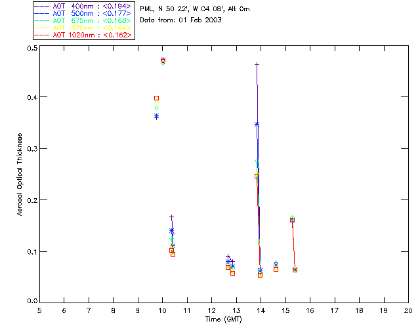Screen dimensions: 420x336
Task: Click the AOT 870nm legend entry
Action: pos(83,28)
